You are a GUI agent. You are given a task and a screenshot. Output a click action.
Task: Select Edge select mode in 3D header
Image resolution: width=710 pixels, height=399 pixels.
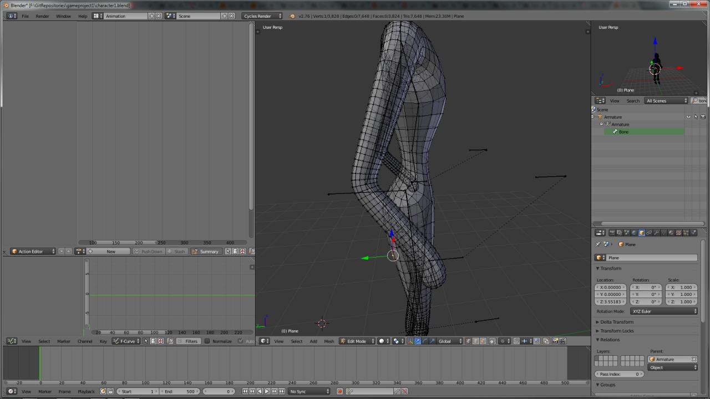point(476,341)
